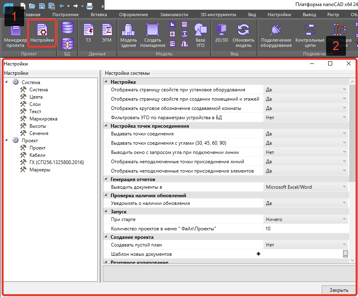
Task: Select Подключение оборудования tool
Action: click(276, 35)
